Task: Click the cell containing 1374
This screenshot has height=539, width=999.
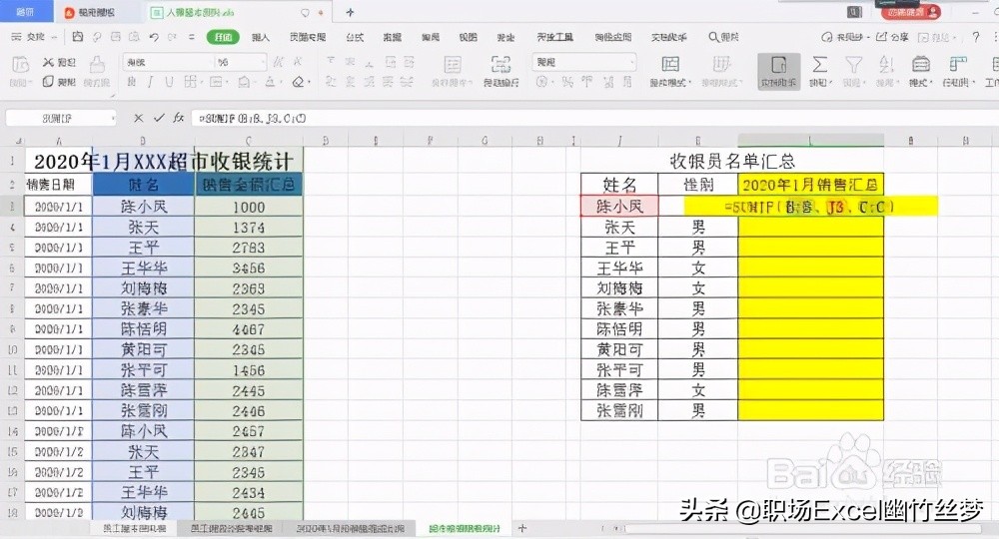Action: pos(249,228)
